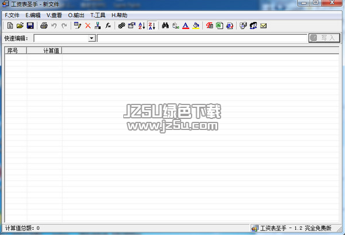This screenshot has height=235, width=345.
Task: Save the file with the floppy disk icon
Action: [x=30, y=26]
